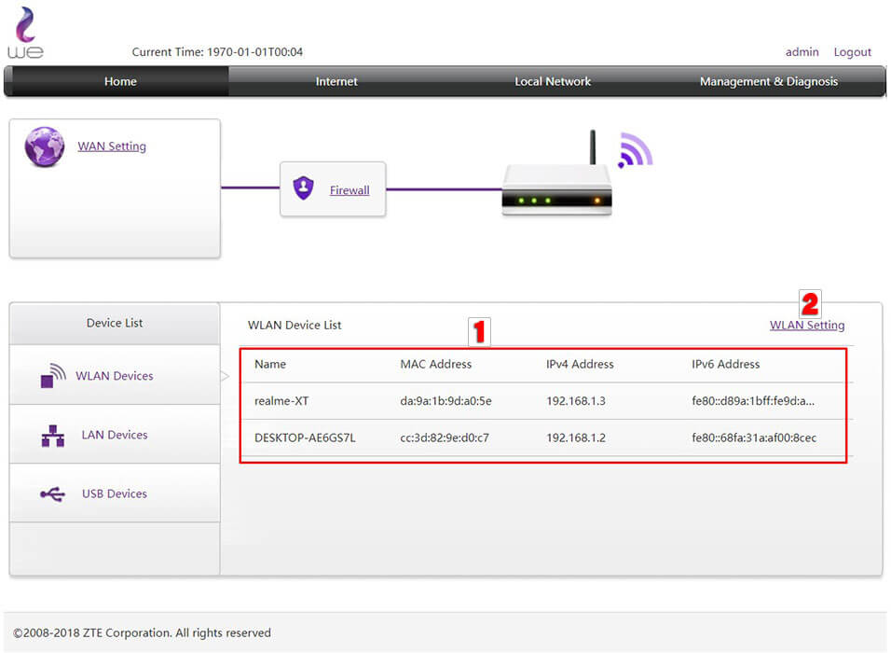Open WLAN Setting
891x653 pixels.
coord(807,325)
